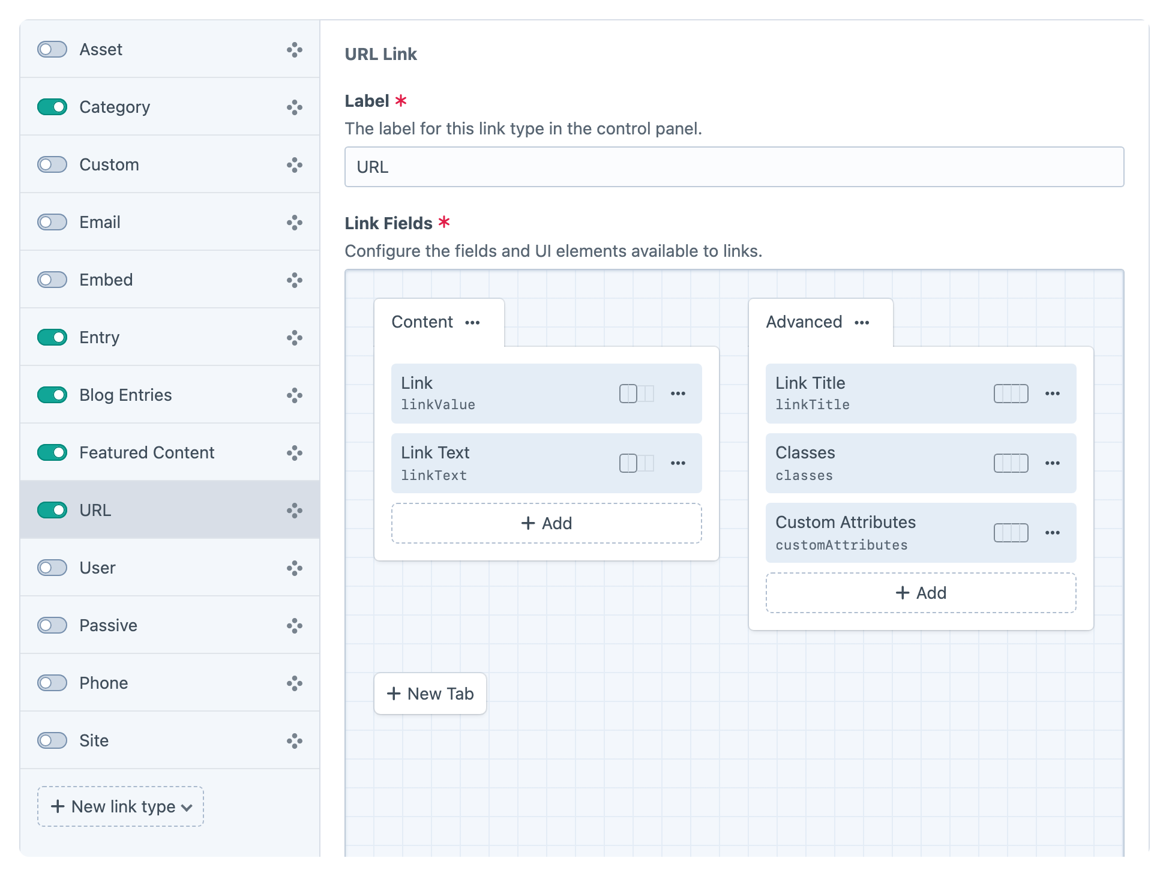Screen dimensions: 1169x876
Task: Turn on the Passive link type
Action: pos(52,625)
